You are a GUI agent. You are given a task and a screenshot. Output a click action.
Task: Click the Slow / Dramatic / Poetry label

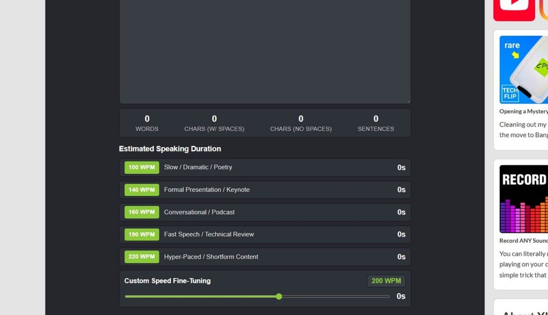tap(198, 167)
